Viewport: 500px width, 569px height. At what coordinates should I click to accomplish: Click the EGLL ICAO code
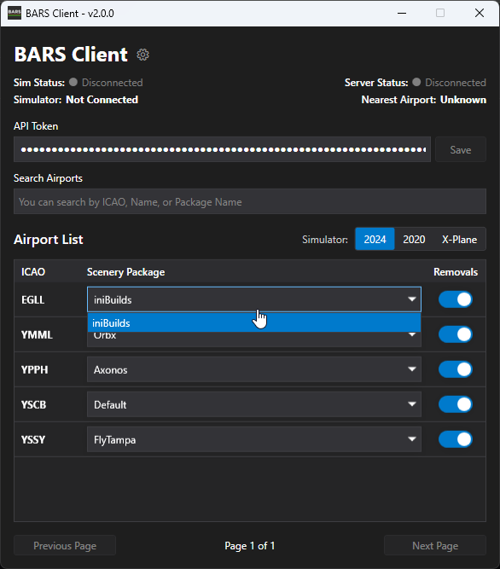pyautogui.click(x=33, y=300)
